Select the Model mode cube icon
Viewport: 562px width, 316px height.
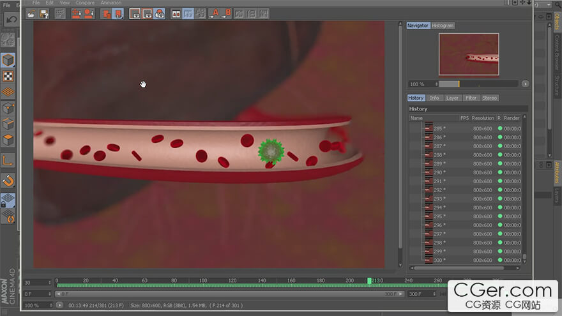[x=8, y=60]
